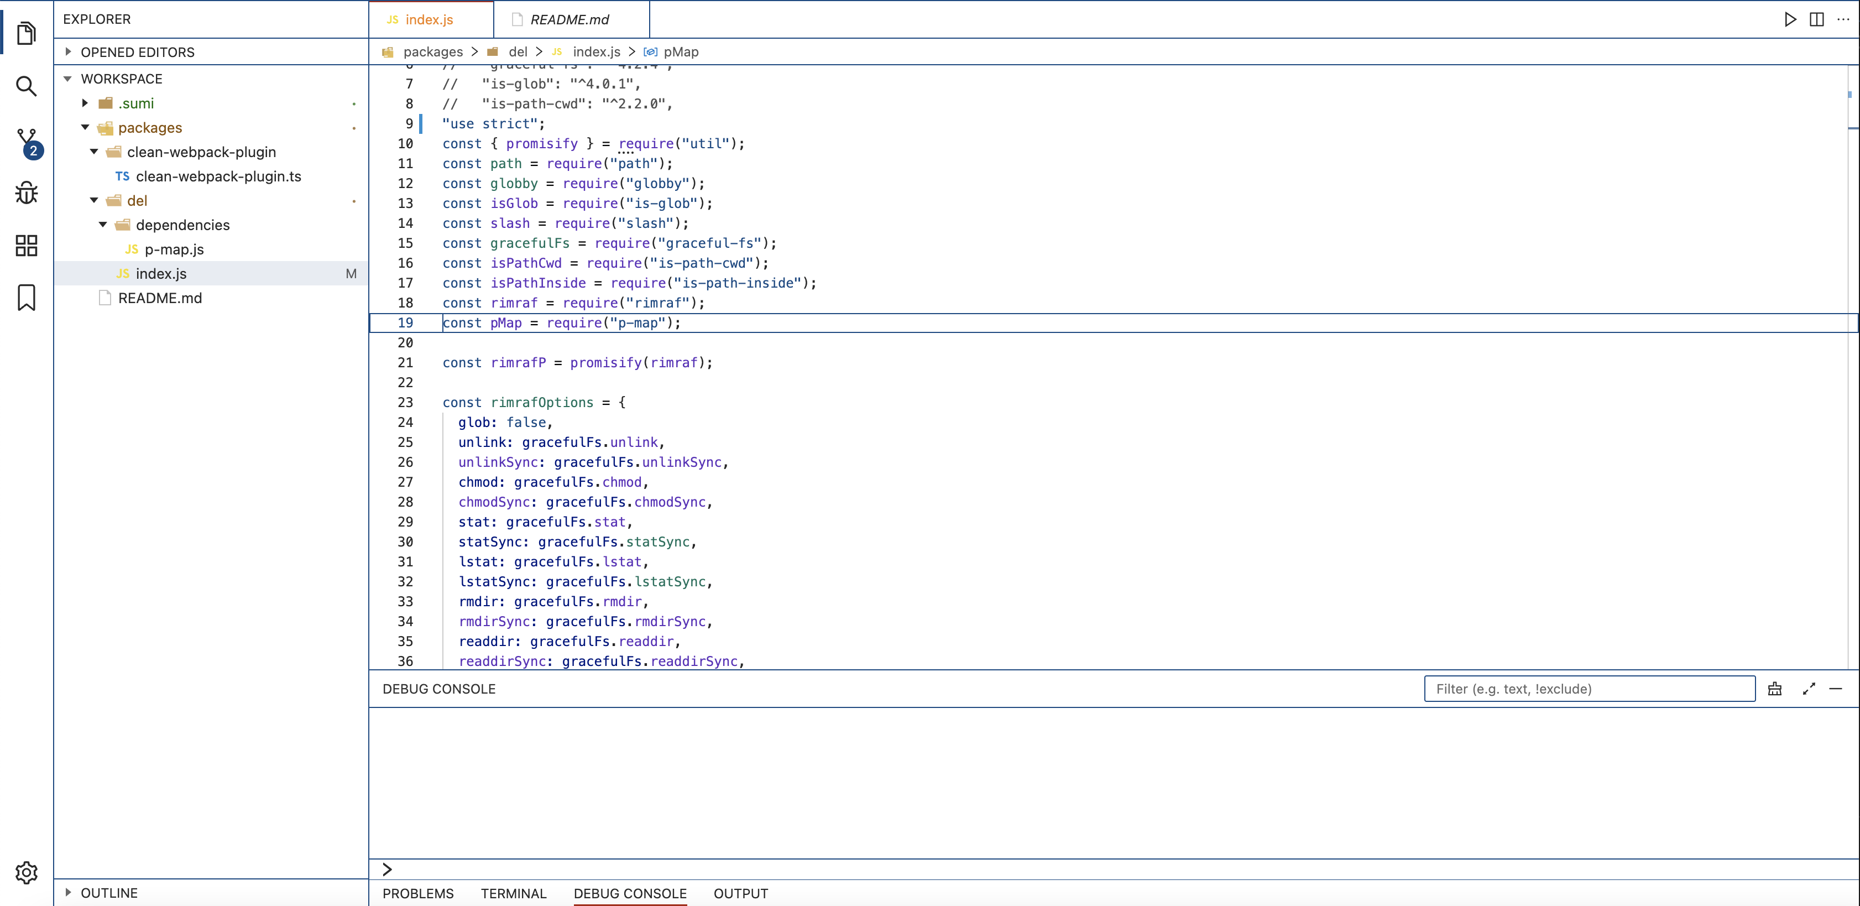Screen dimensions: 1860x906
Task: Click the debug console input prompt chevron
Action: click(387, 869)
